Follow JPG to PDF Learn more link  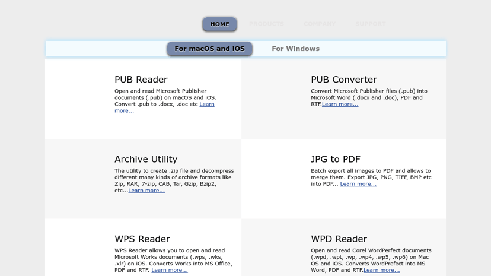(358, 184)
